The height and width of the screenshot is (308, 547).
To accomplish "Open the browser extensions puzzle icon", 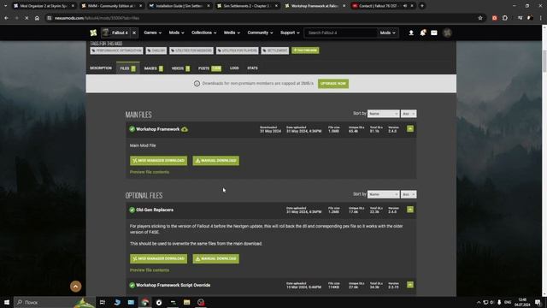I will point(505,18).
